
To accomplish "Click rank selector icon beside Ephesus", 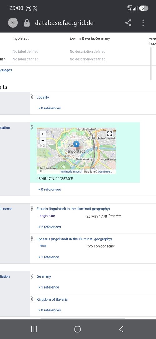I will pyautogui.click(x=32, y=239).
